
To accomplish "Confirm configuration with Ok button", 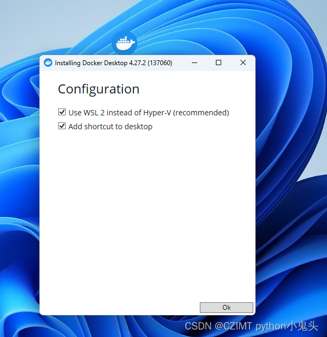I will (227, 307).
